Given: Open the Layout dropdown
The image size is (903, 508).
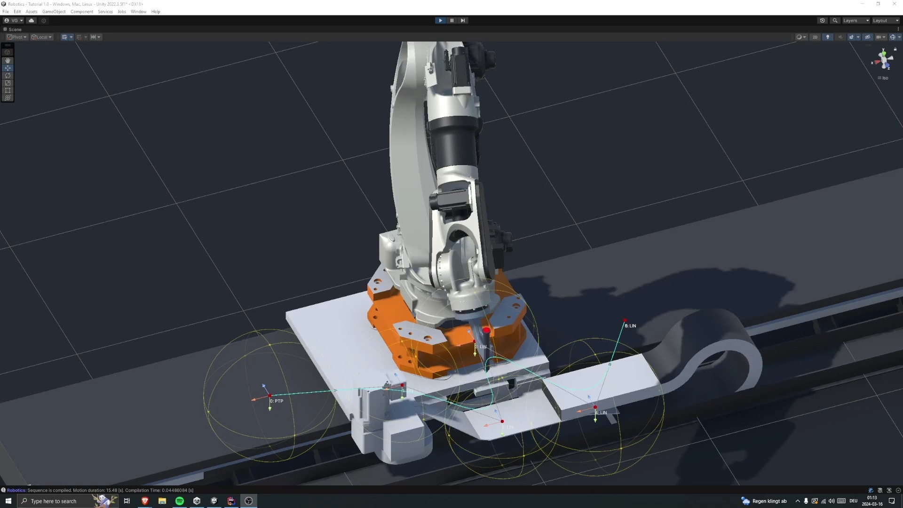Looking at the screenshot, I should click(886, 21).
